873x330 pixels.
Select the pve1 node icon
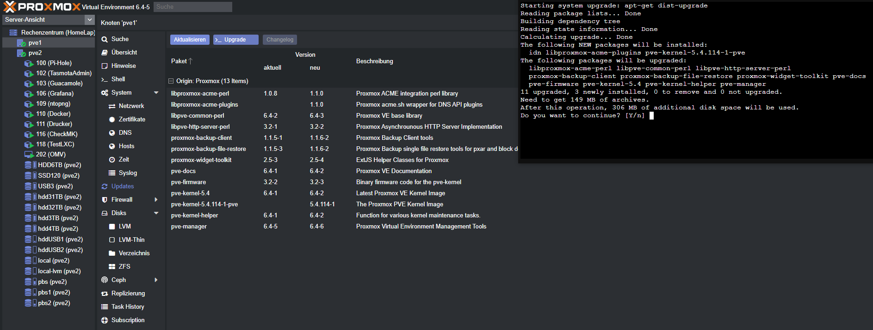pos(21,42)
